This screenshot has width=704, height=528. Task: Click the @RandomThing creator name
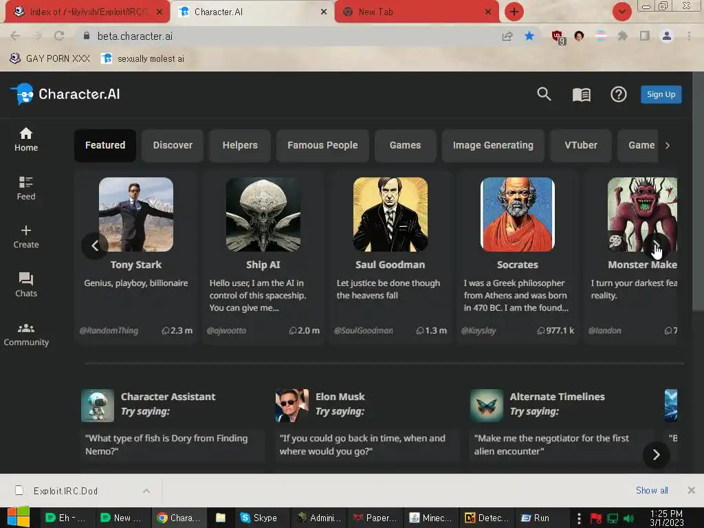(x=109, y=331)
